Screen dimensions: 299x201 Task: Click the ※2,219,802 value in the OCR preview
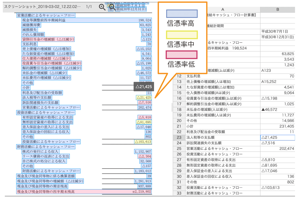pos(142,191)
